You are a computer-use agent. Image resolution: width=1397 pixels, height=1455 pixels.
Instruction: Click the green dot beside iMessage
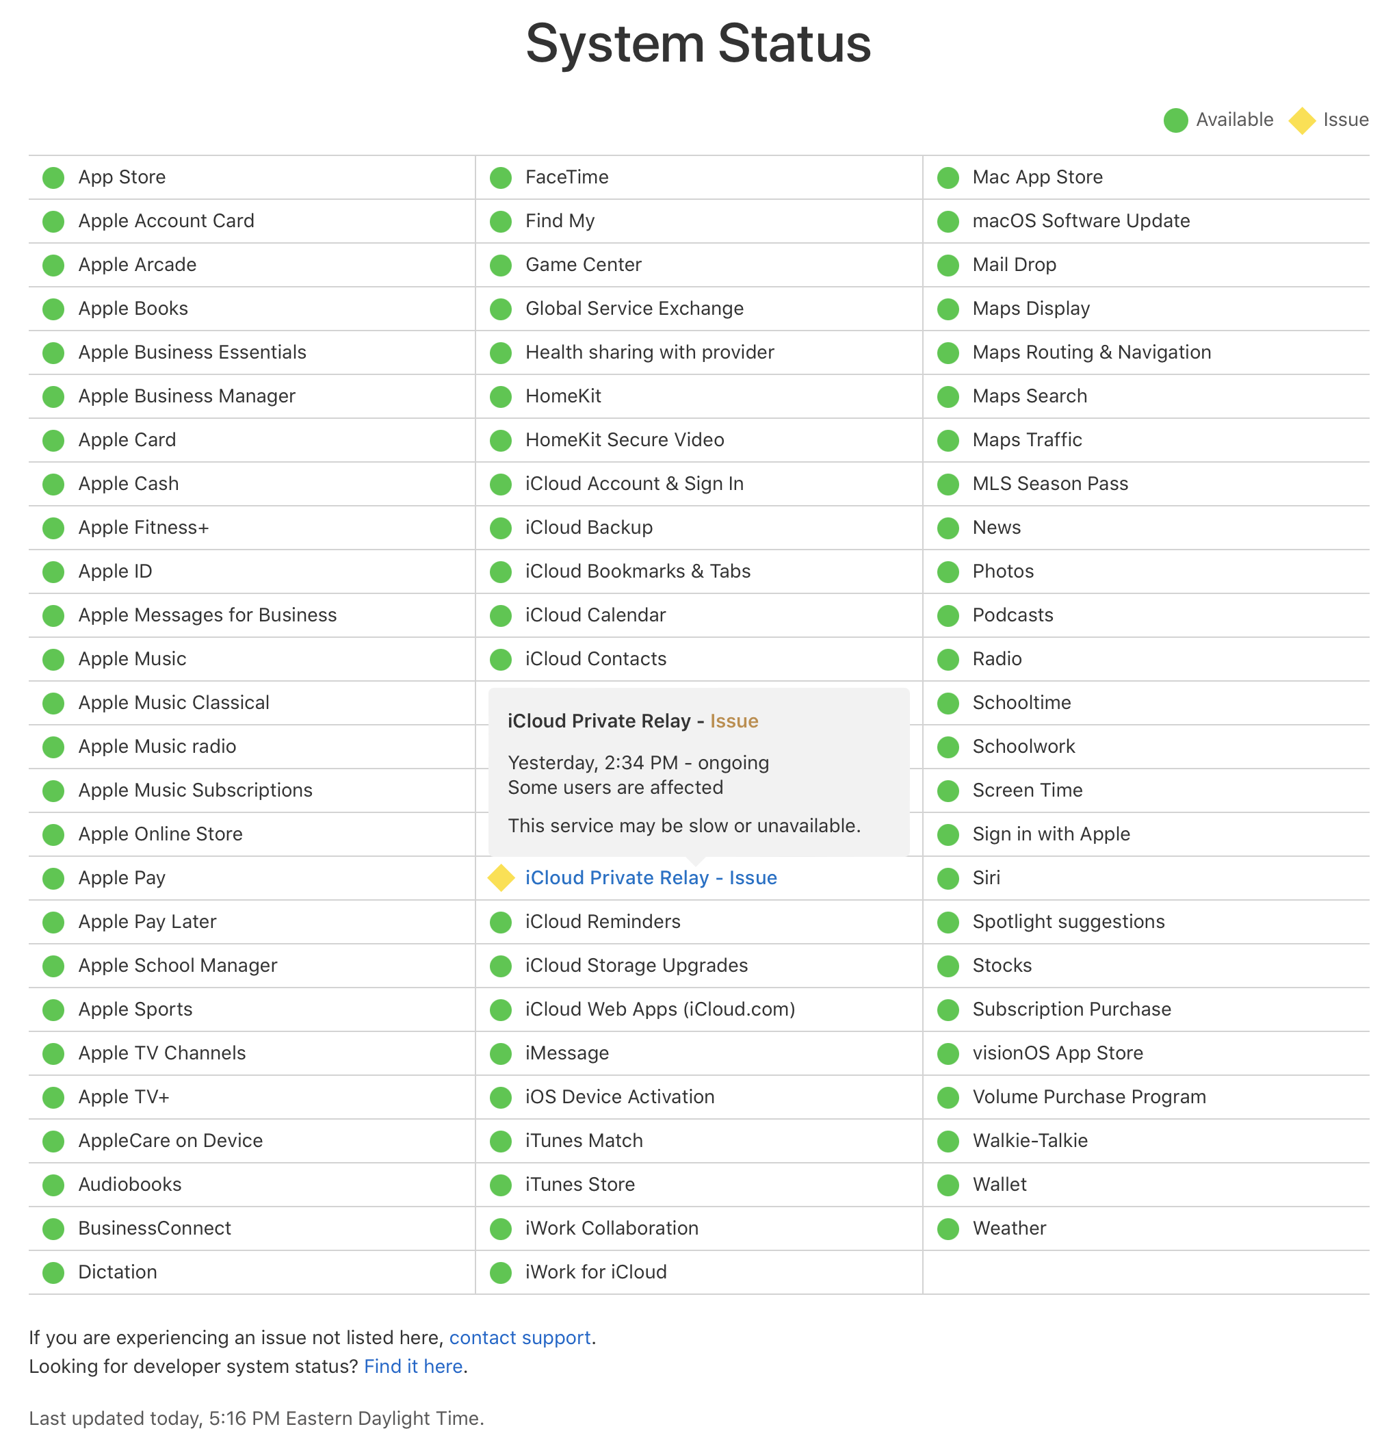click(501, 1053)
